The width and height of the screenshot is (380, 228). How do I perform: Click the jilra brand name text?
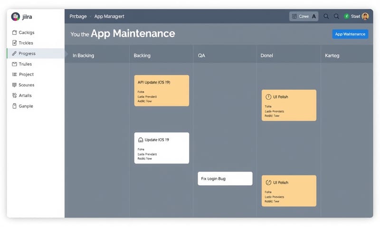27,17
